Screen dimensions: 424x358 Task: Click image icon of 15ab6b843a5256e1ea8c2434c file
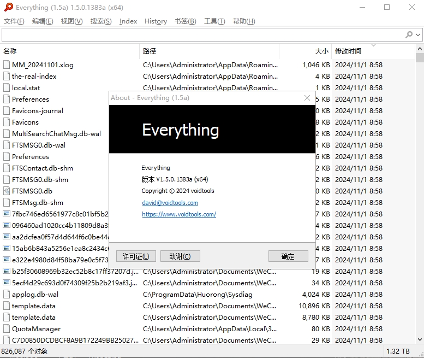tap(7, 248)
